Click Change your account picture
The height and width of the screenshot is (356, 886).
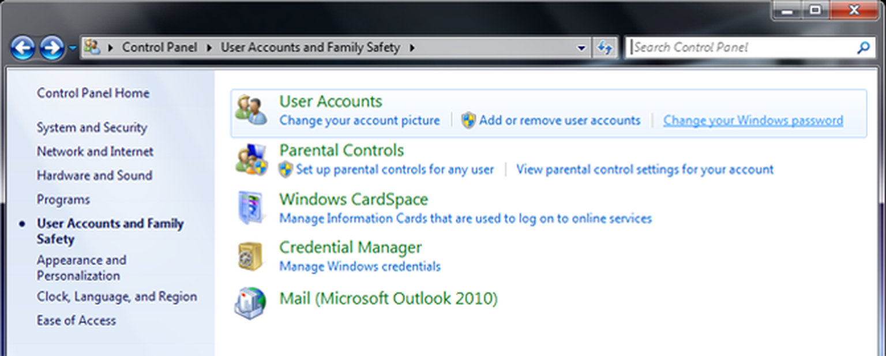359,121
